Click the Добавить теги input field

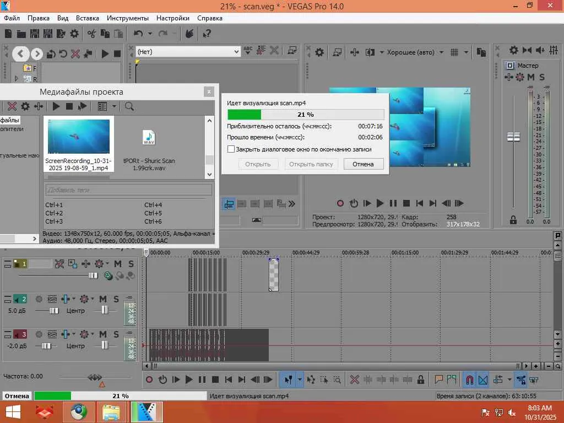[x=128, y=189]
